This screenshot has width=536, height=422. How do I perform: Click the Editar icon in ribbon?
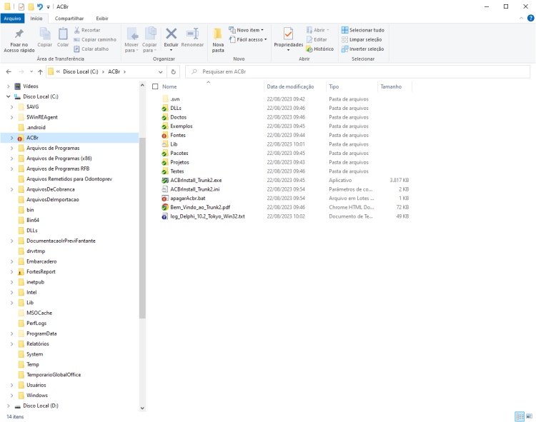pos(309,39)
